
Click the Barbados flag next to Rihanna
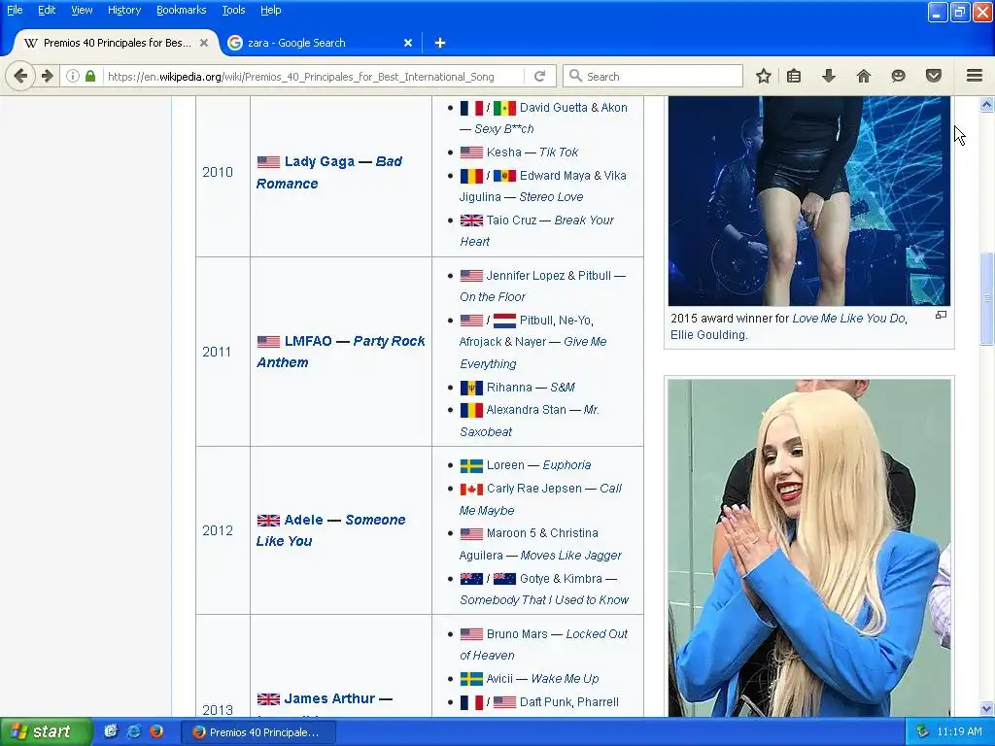click(x=471, y=388)
